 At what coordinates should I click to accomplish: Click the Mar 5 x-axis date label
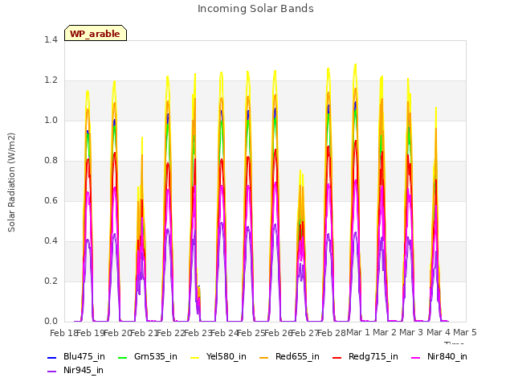[465, 332]
